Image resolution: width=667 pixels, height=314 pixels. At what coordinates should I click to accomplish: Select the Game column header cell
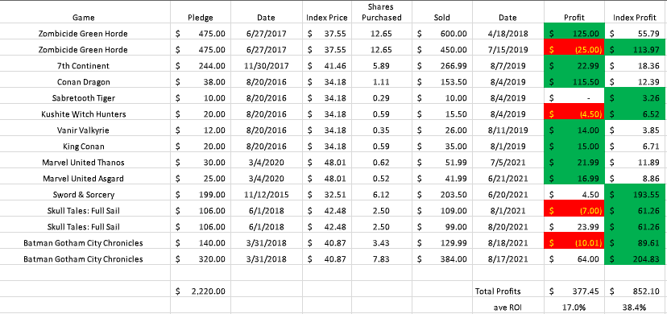click(84, 18)
